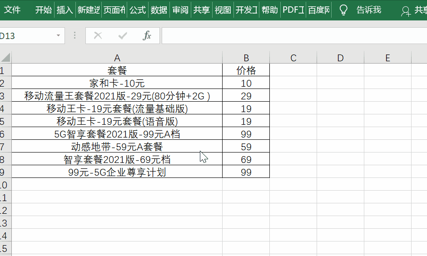
Task: Select cell 移动王卡-19元套餐(语音版)
Action: pos(117,121)
